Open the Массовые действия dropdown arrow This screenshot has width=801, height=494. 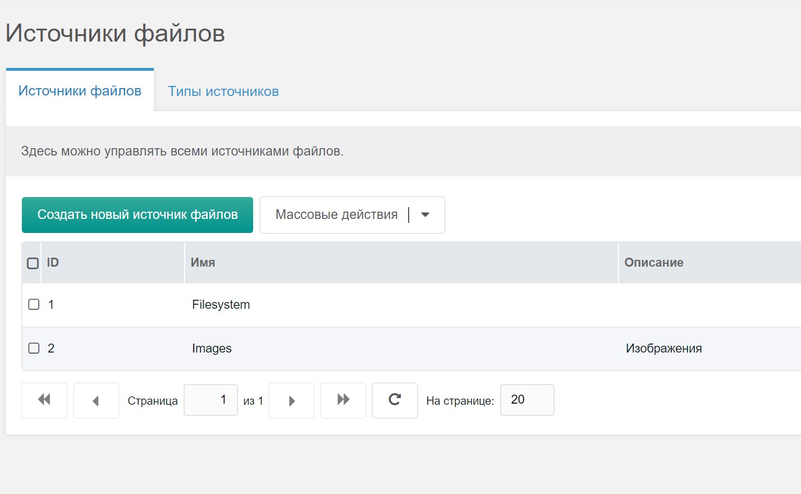[x=425, y=214]
